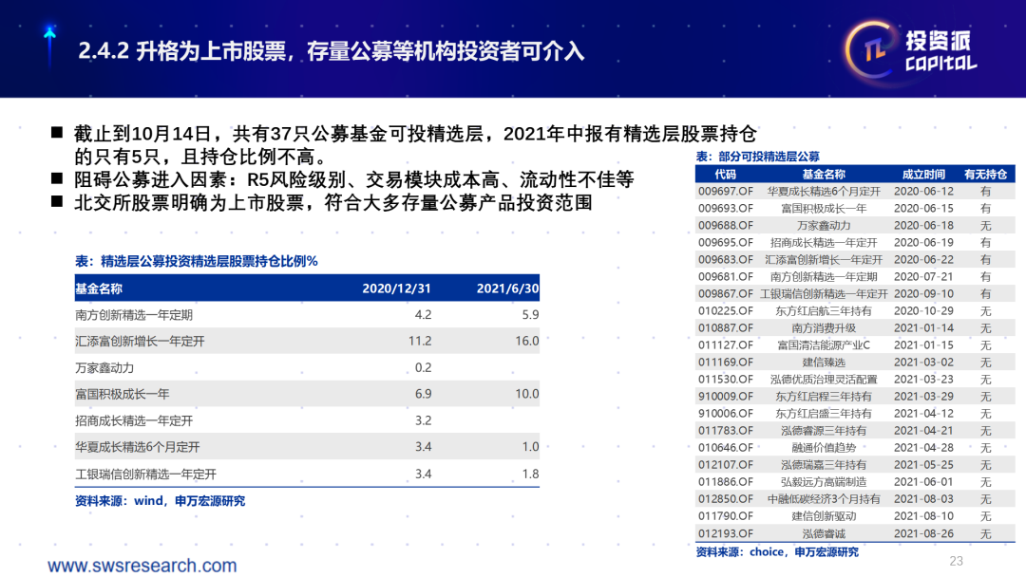Click the 成立时间 column header
This screenshot has width=1026, height=577.
(x=923, y=175)
